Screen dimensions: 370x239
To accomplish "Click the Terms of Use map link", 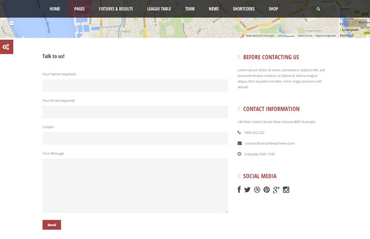I will click(305, 36).
